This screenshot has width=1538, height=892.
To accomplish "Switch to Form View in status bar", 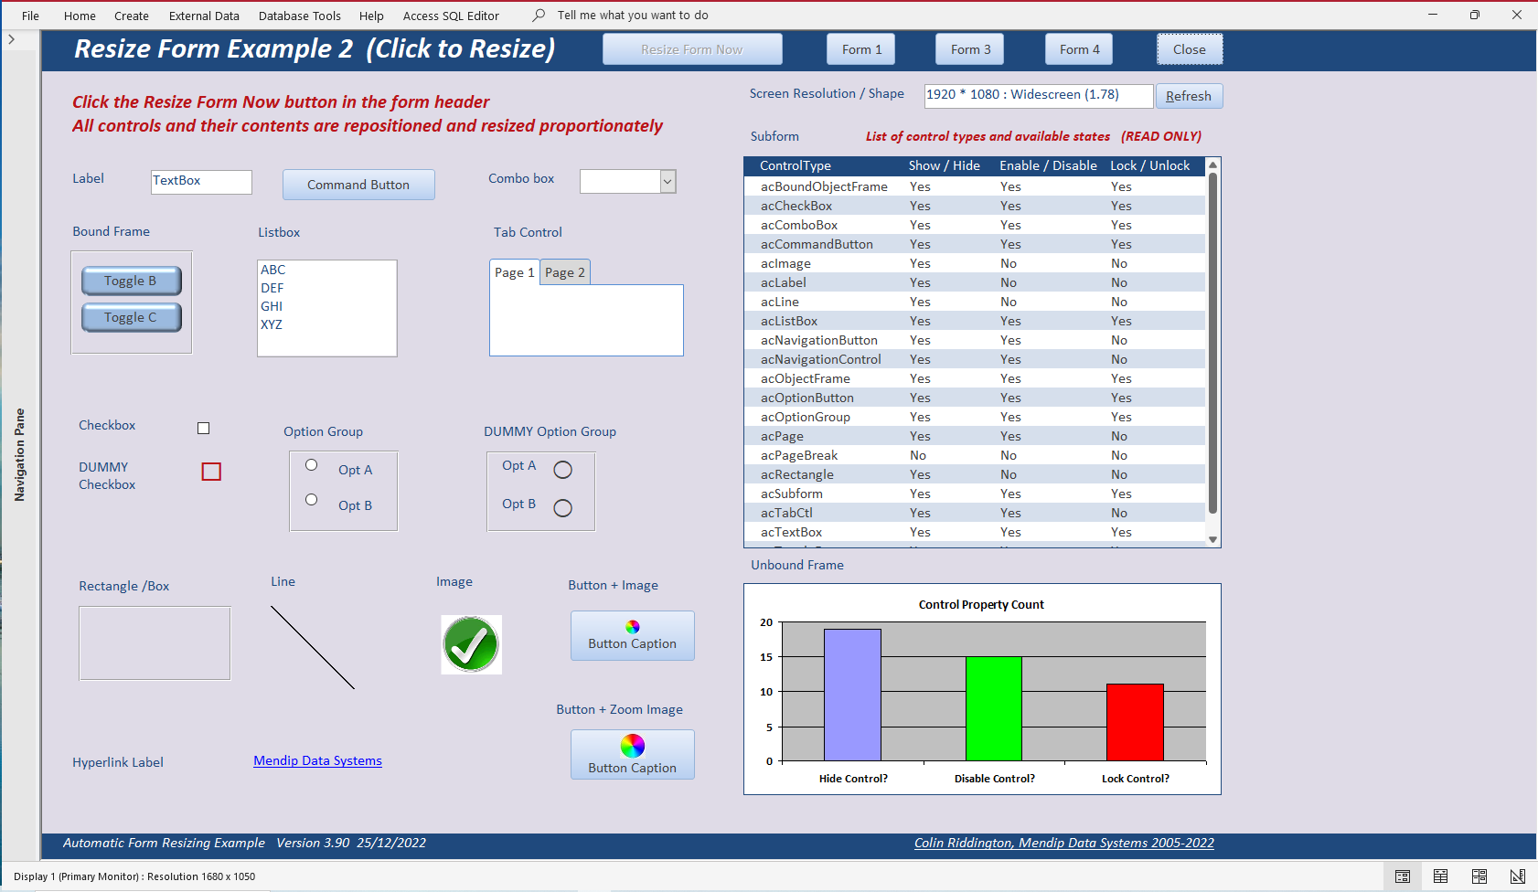I will (1402, 876).
